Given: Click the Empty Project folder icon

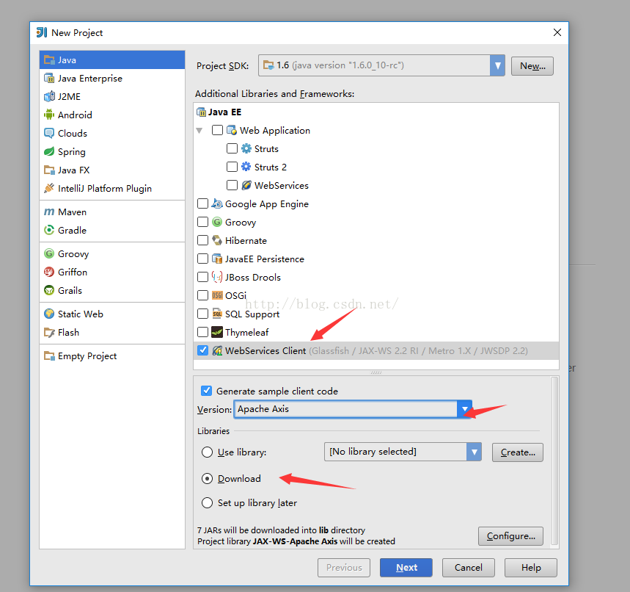Looking at the screenshot, I should coord(49,355).
